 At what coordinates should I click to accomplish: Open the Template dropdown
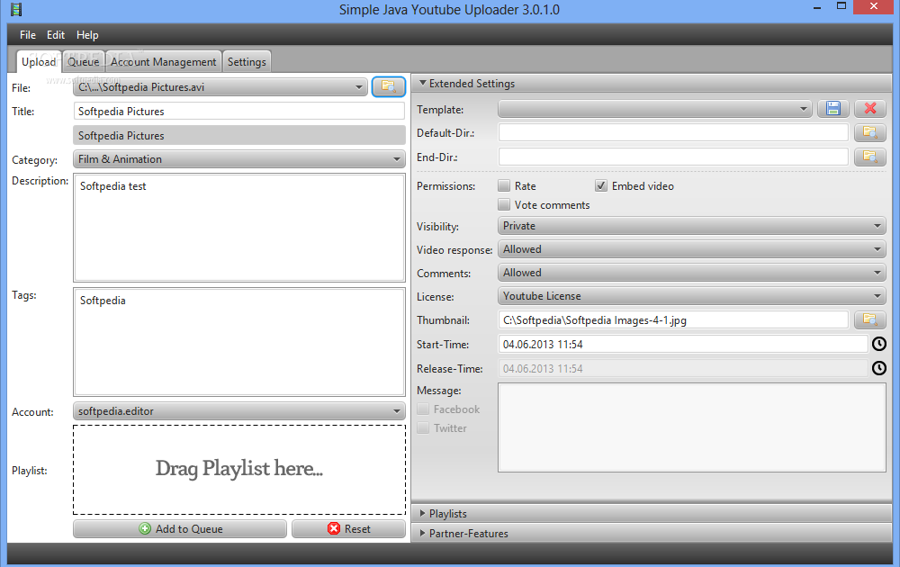(x=655, y=109)
